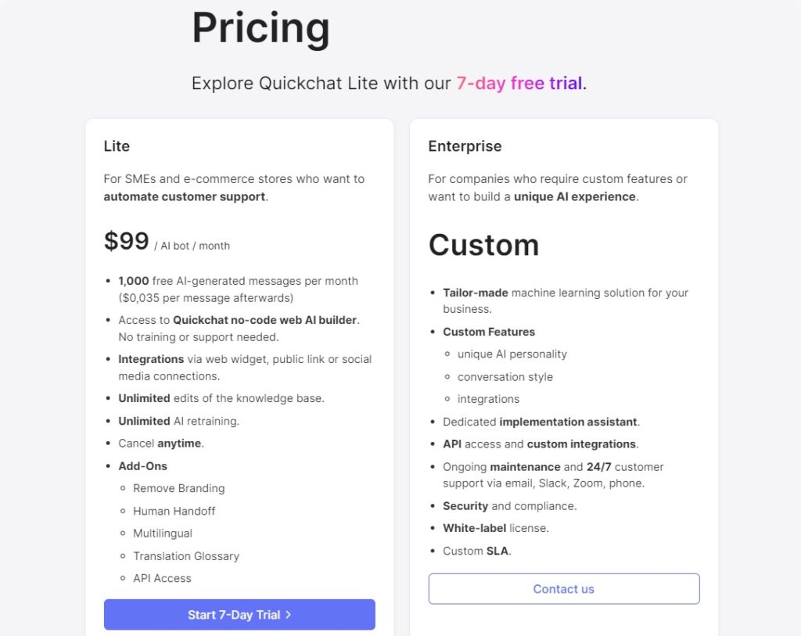801x636 pixels.
Task: Select the Translation Glossary add-on
Action: click(x=185, y=555)
